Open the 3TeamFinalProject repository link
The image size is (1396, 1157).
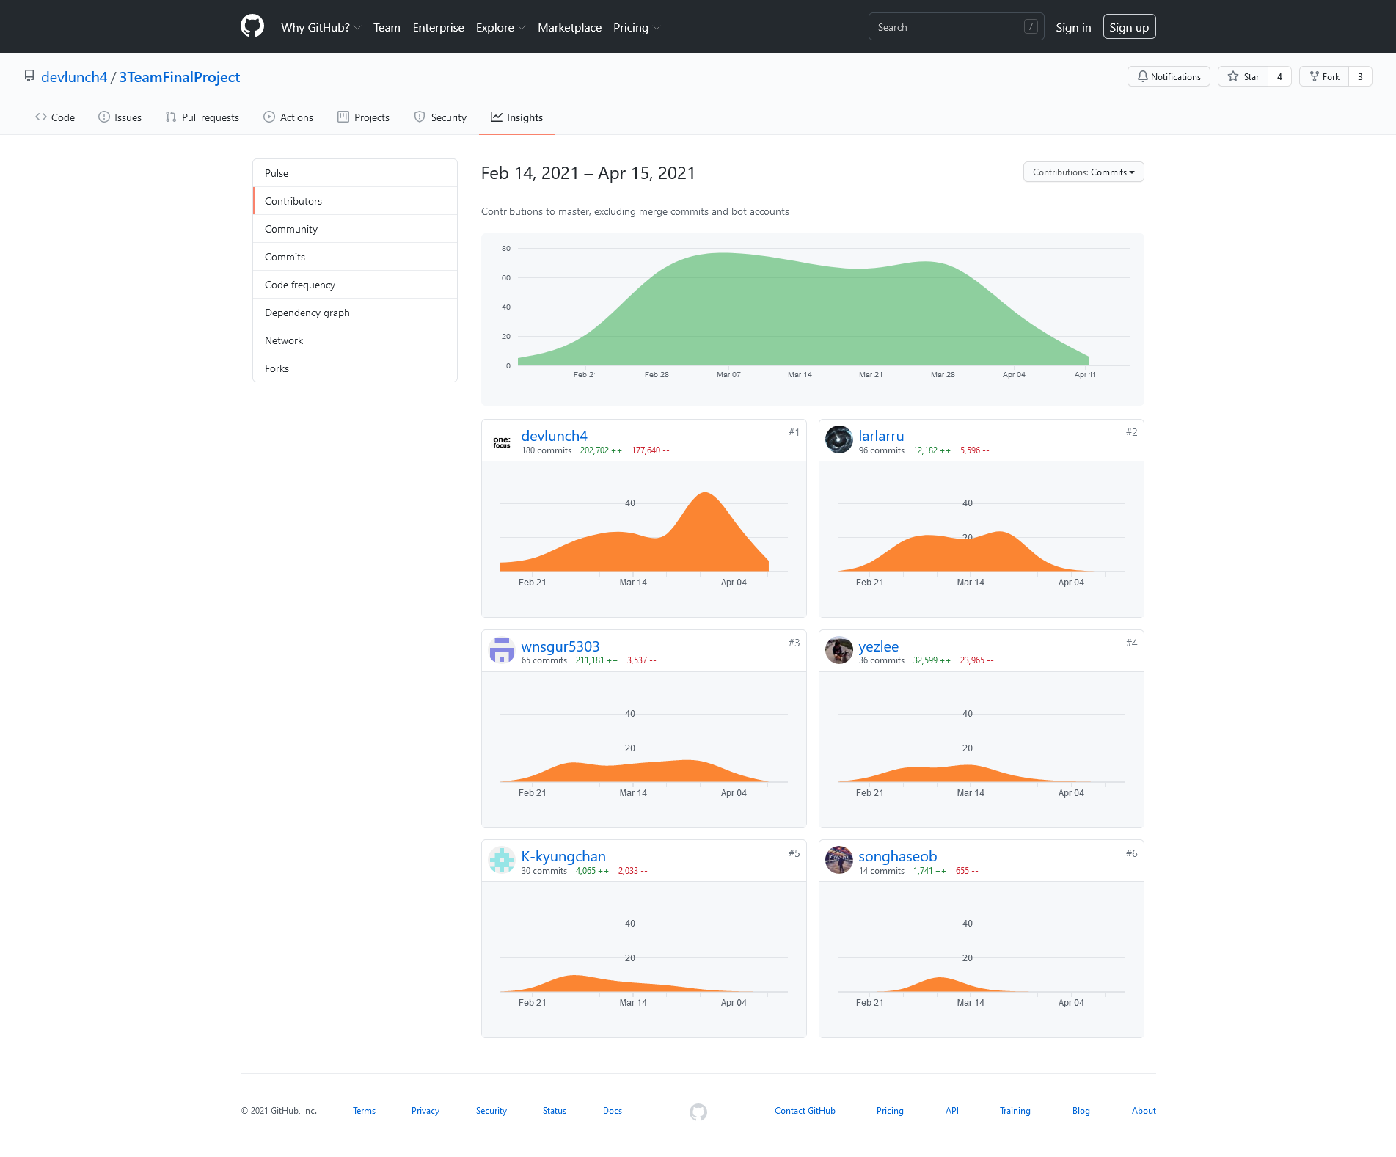180,77
